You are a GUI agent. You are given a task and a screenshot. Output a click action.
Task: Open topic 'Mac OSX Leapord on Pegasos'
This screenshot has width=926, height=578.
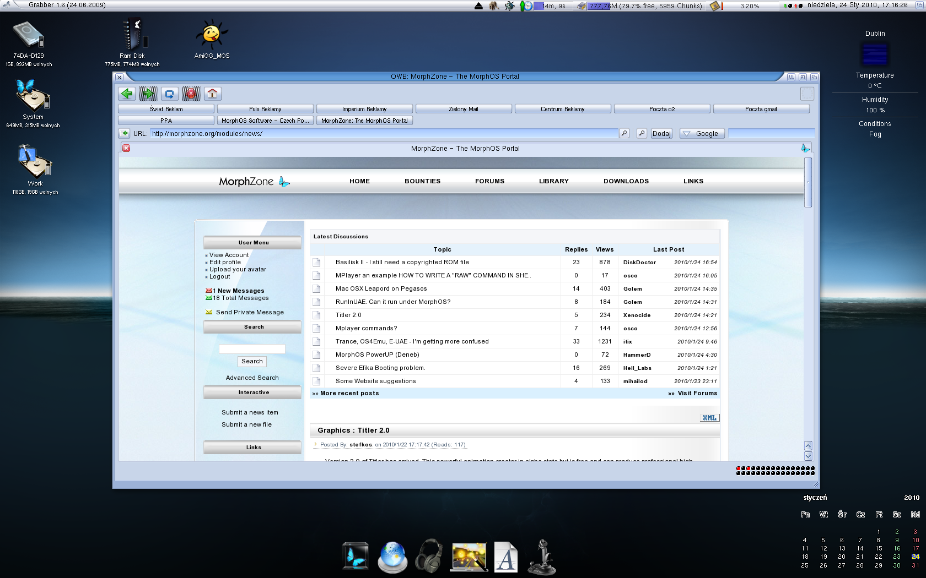tap(381, 288)
